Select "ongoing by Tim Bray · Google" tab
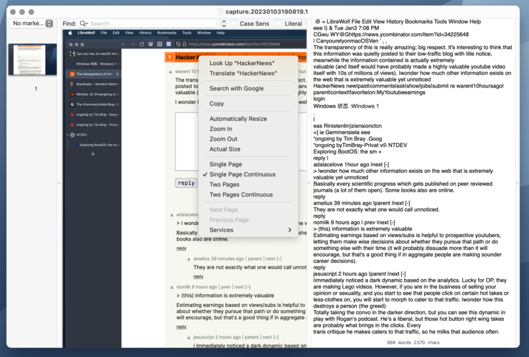Viewport: 529px width, 357px height. pos(94,115)
